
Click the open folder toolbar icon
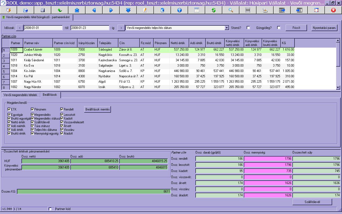26,10
